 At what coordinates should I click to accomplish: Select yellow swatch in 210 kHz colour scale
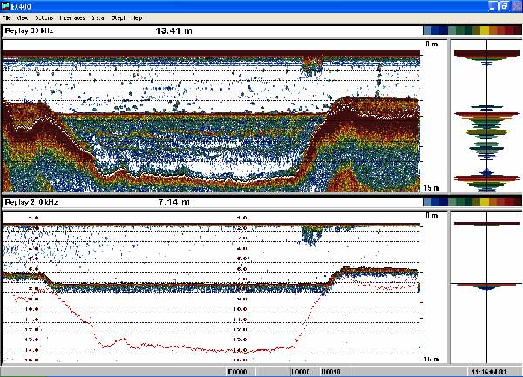tap(485, 202)
